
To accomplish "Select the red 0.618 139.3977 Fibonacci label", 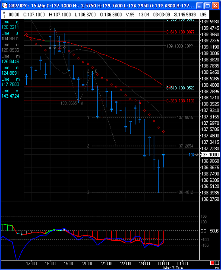I will 180,32.
